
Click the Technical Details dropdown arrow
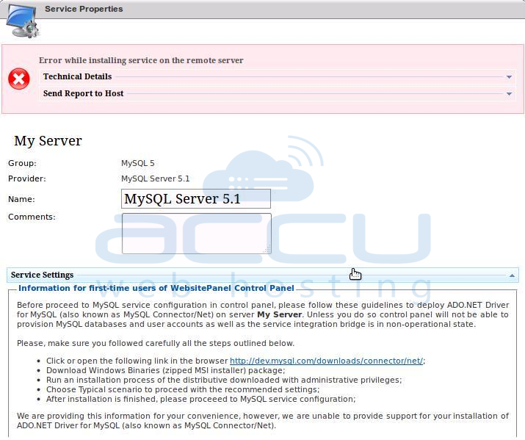pos(509,77)
